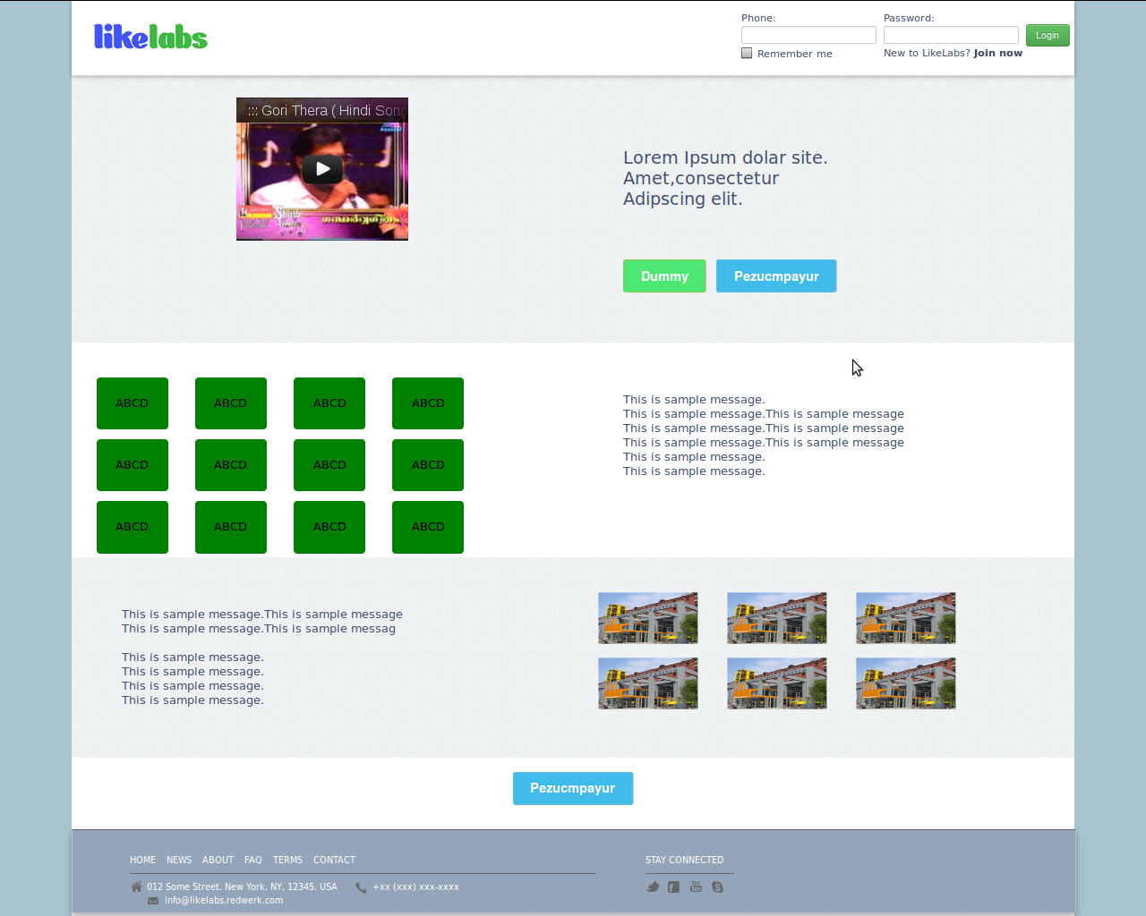Viewport: 1146px width, 916px height.
Task: Click into the Password field
Action: 951,35
